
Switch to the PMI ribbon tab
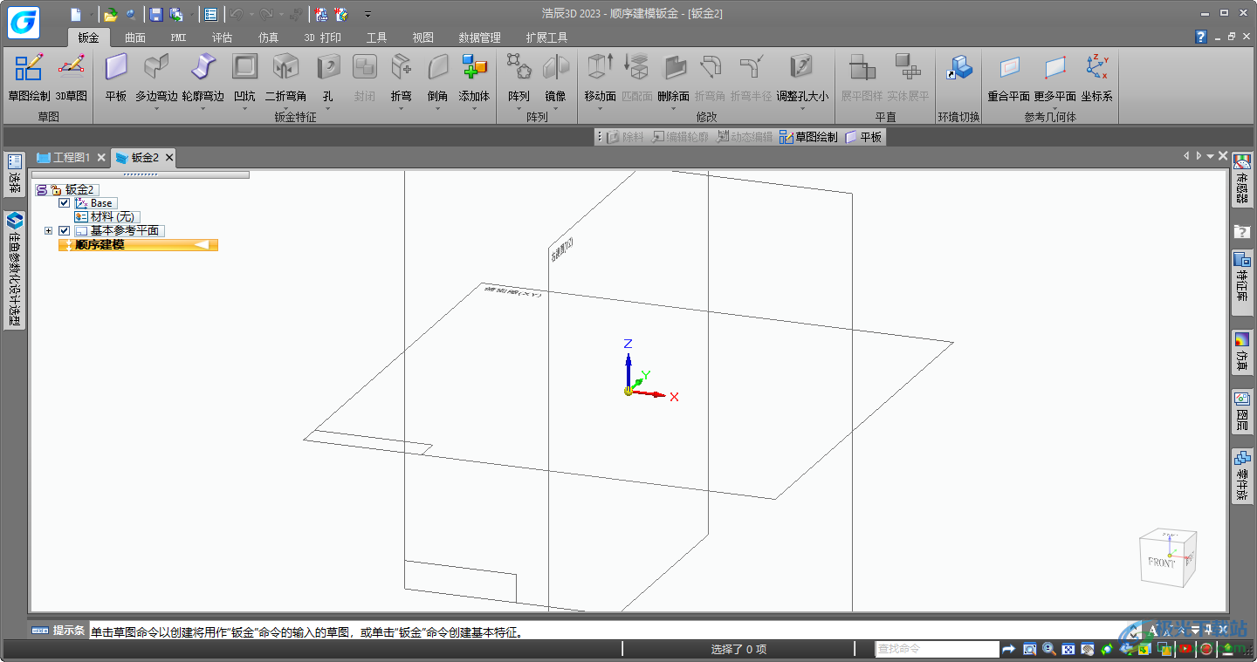coord(179,38)
